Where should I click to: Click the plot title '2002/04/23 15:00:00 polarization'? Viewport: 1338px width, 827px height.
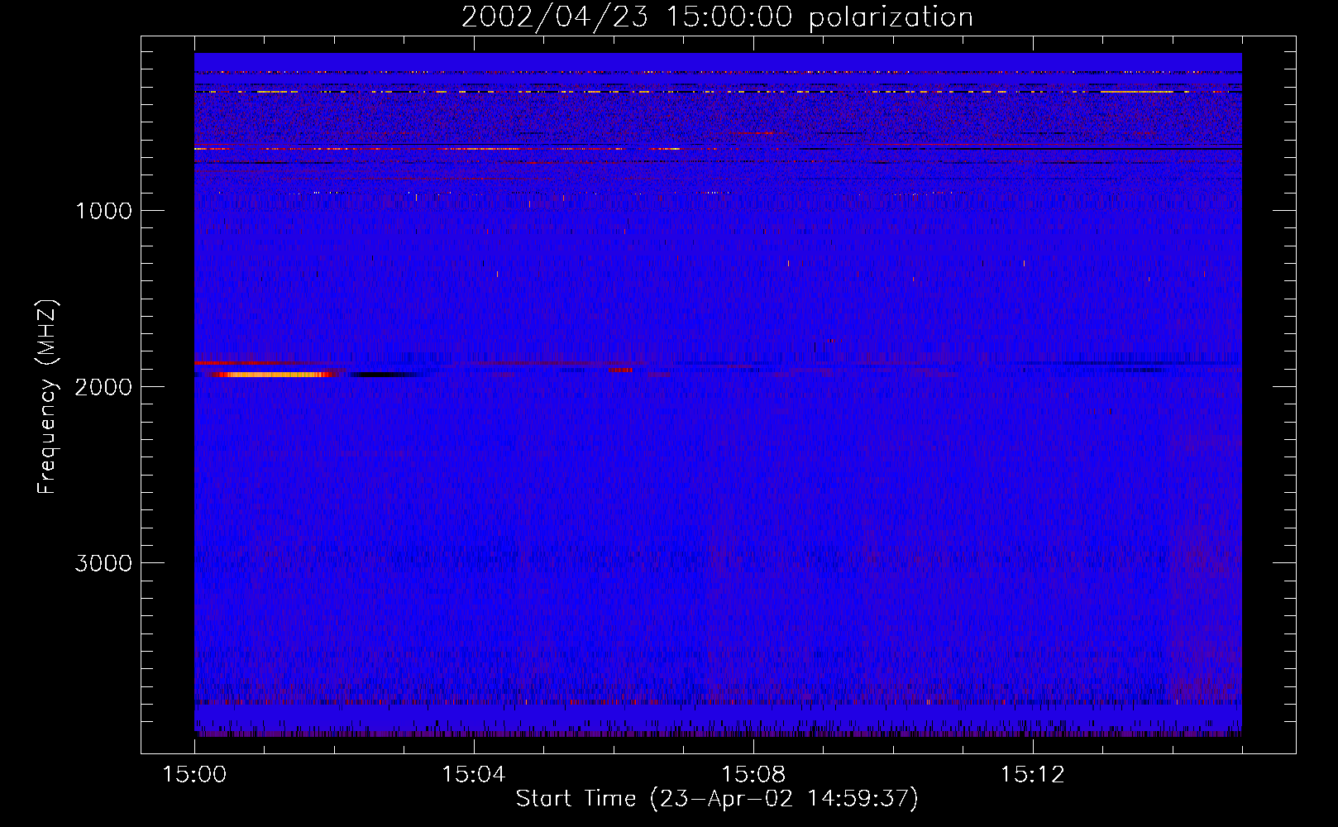tap(717, 17)
